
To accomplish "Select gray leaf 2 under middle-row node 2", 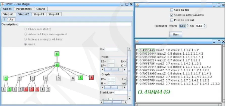I will (20, 89).
